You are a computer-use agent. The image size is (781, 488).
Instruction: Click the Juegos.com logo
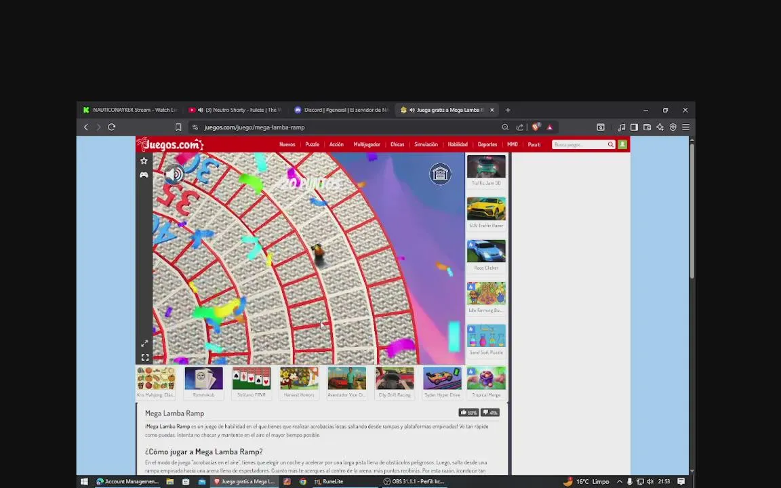(x=170, y=144)
